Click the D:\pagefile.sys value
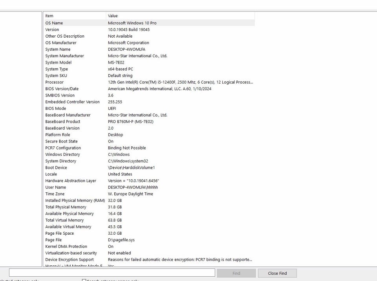Screen dimensions: 377x281 click(121, 240)
